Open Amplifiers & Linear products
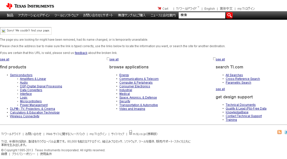 [x=33, y=79]
